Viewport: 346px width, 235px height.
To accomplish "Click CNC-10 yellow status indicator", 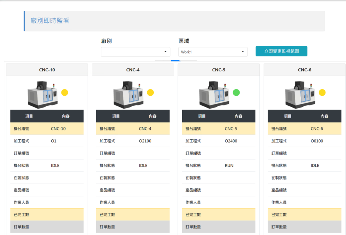I will pos(65,93).
